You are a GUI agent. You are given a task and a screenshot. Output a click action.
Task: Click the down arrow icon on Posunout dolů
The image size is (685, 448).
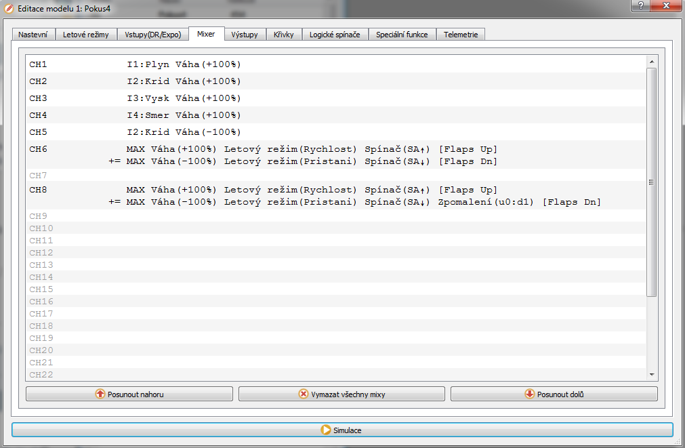point(529,394)
